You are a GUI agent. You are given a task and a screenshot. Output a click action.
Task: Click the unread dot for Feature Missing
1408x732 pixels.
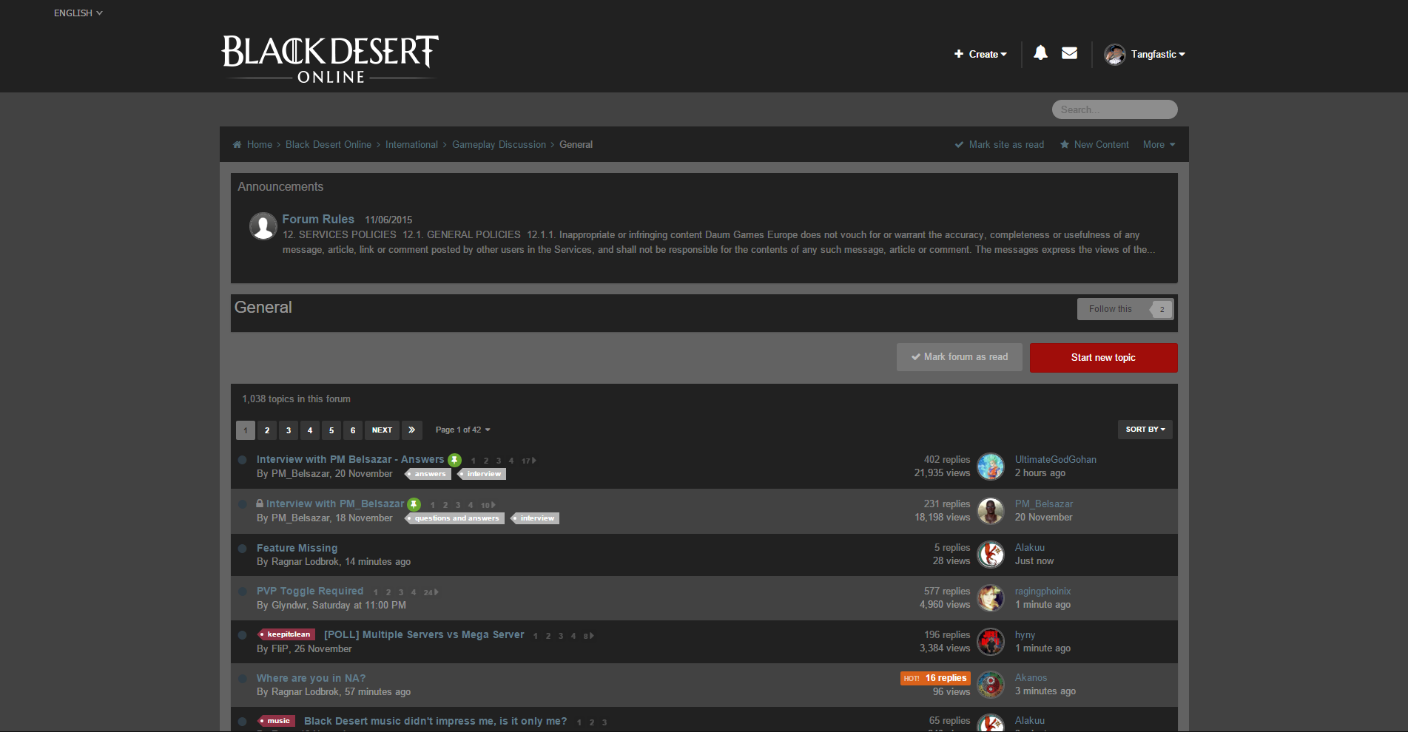click(242, 549)
